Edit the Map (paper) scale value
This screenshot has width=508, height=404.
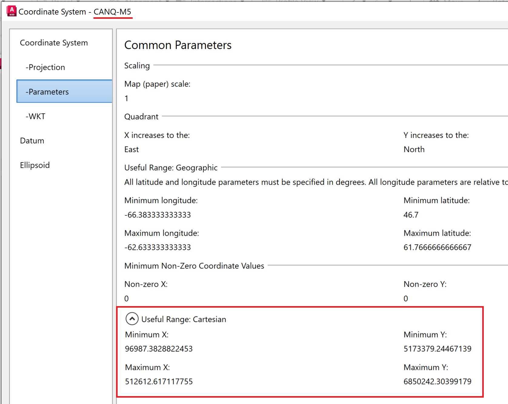tap(126, 98)
